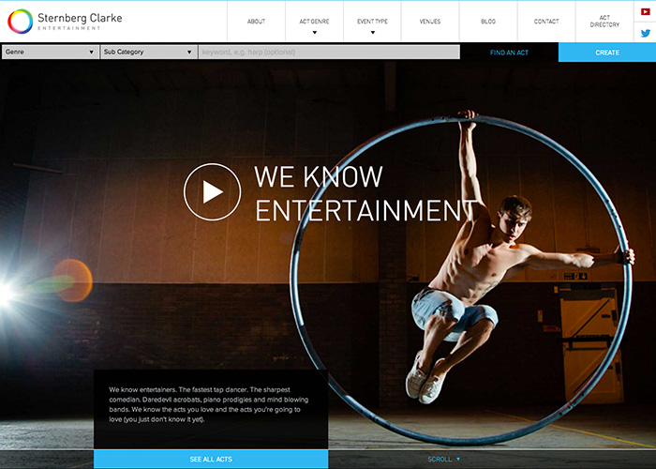The height and width of the screenshot is (469, 656).
Task: Click the See All Acts button
Action: pos(211,459)
